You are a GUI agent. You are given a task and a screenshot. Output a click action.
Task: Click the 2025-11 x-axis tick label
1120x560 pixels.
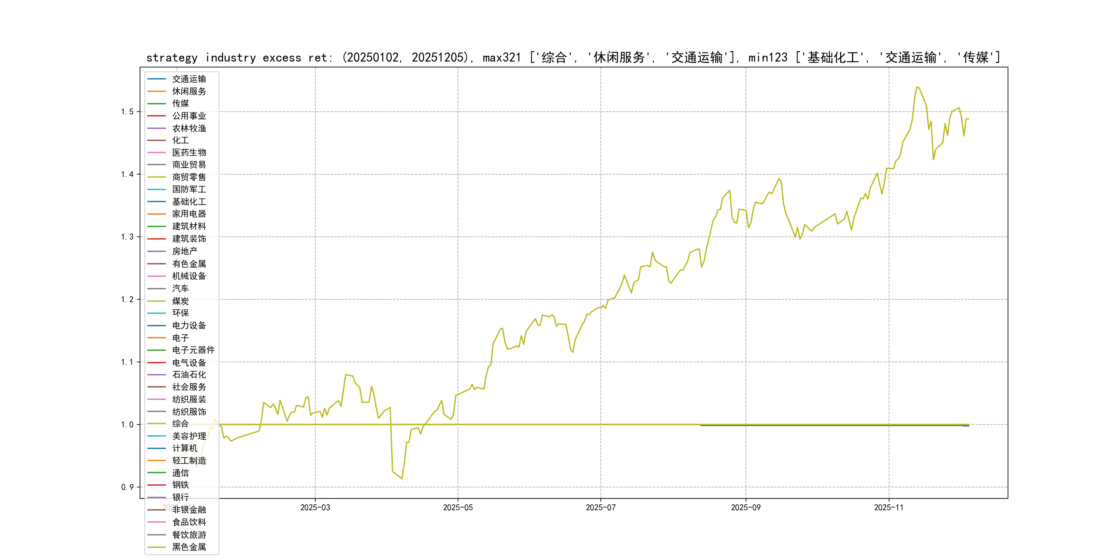coord(888,507)
